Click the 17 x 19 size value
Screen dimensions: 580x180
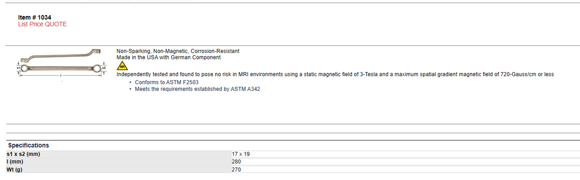click(241, 154)
